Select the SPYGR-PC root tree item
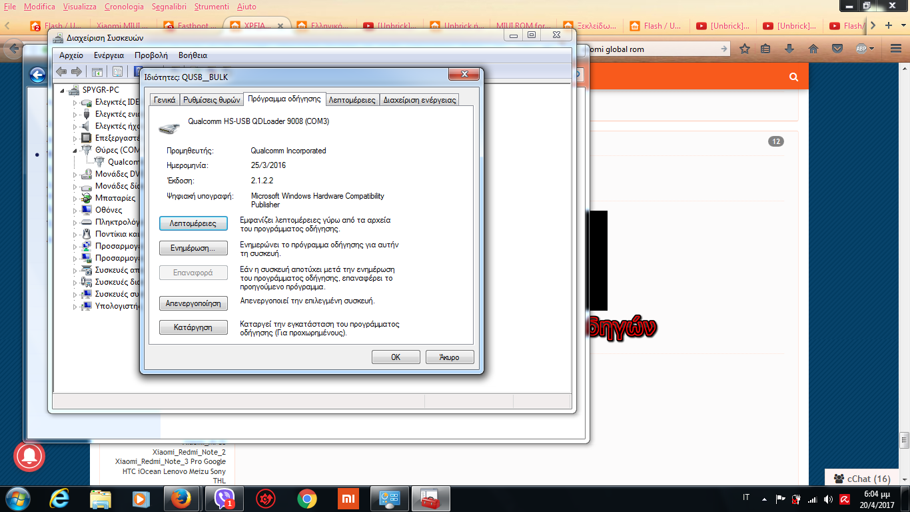The height and width of the screenshot is (512, 910). pyautogui.click(x=101, y=90)
